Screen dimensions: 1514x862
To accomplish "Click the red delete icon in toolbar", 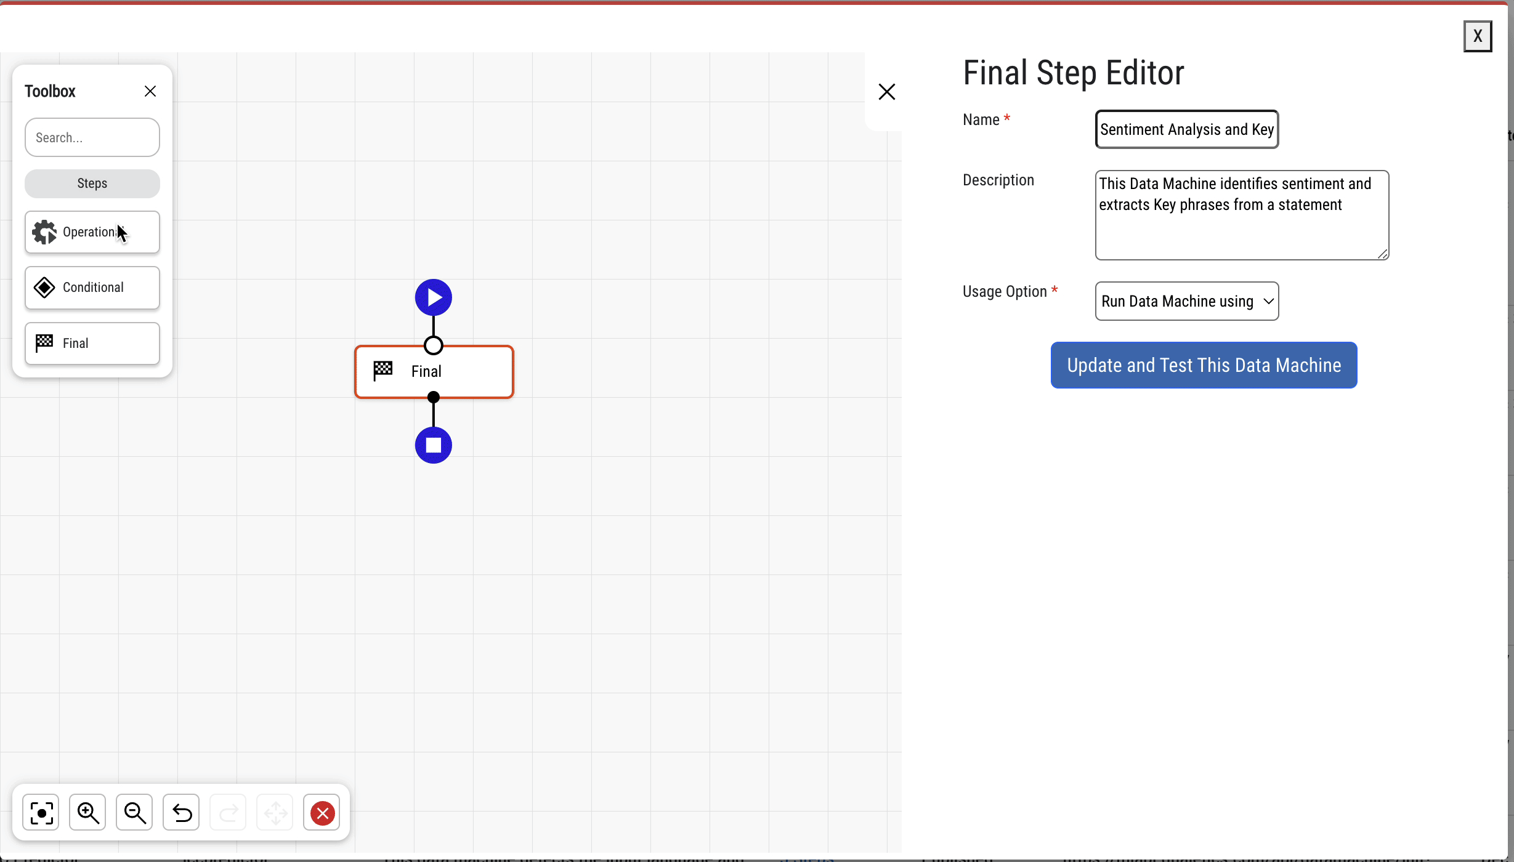I will [x=322, y=813].
